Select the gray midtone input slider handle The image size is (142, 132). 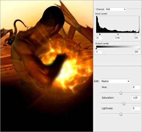[x=118, y=34]
